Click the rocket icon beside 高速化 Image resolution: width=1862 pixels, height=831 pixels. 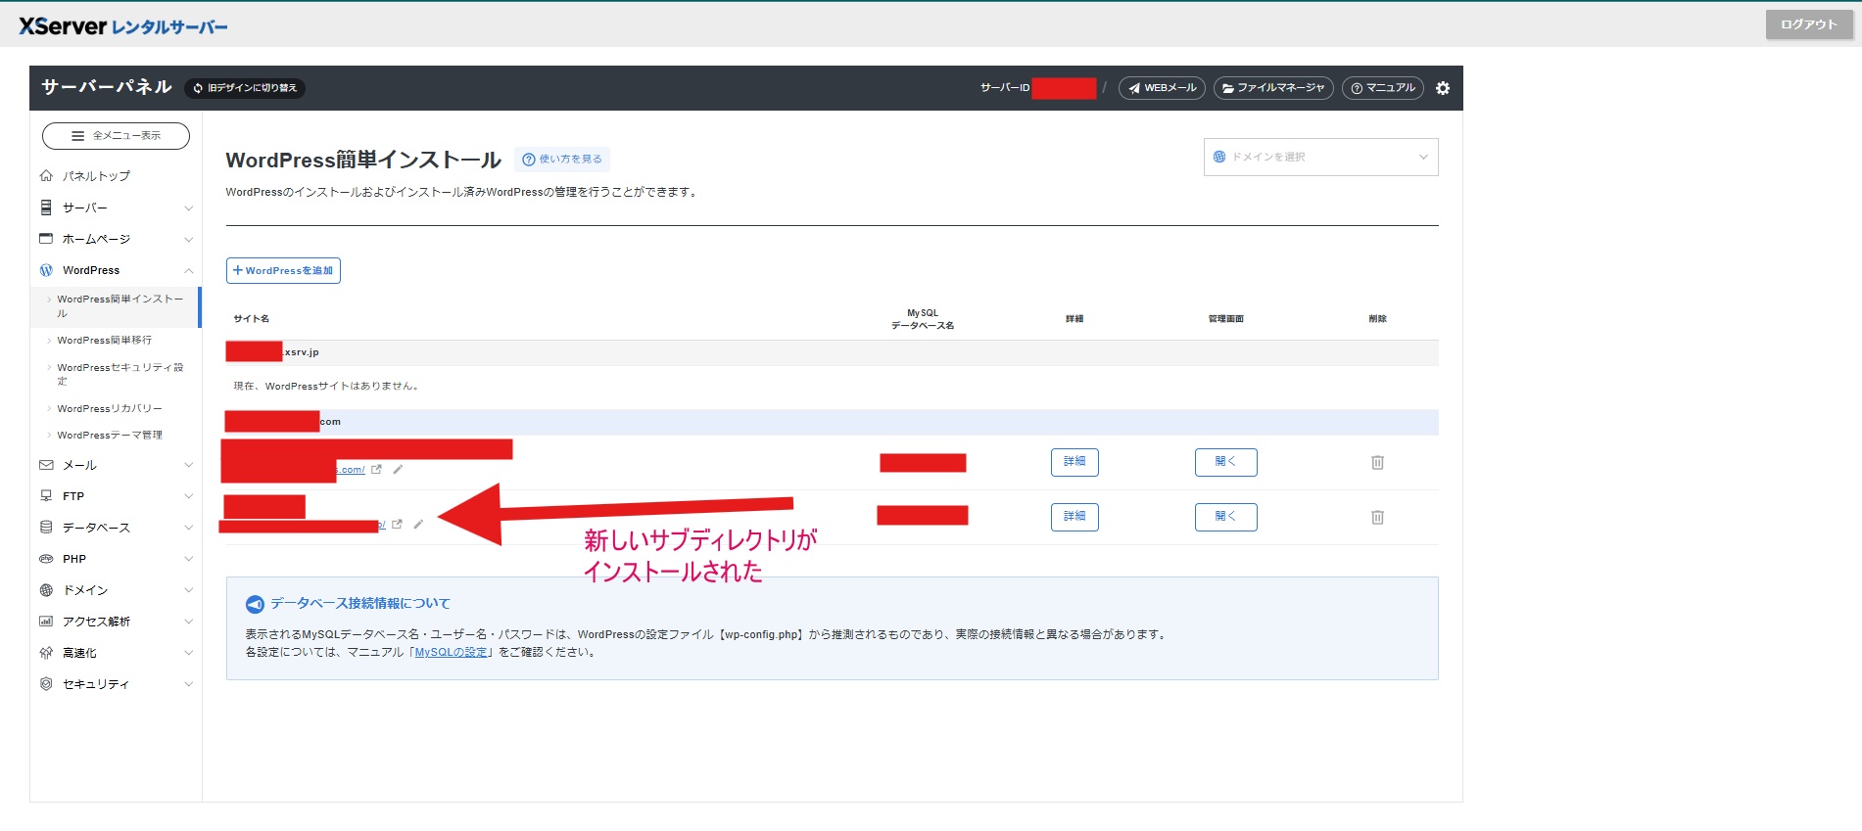pos(46,653)
